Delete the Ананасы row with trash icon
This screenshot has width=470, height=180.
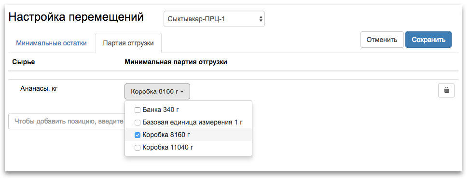click(446, 90)
